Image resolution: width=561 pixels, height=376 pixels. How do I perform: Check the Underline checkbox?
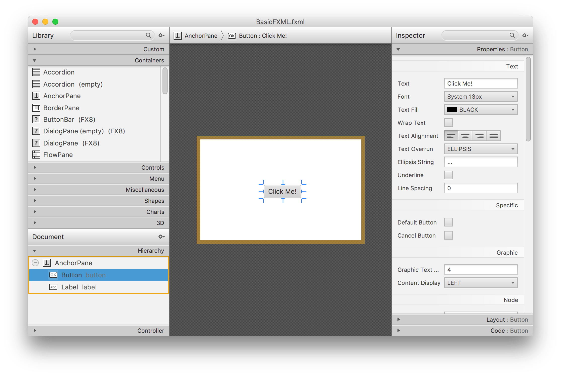(448, 175)
